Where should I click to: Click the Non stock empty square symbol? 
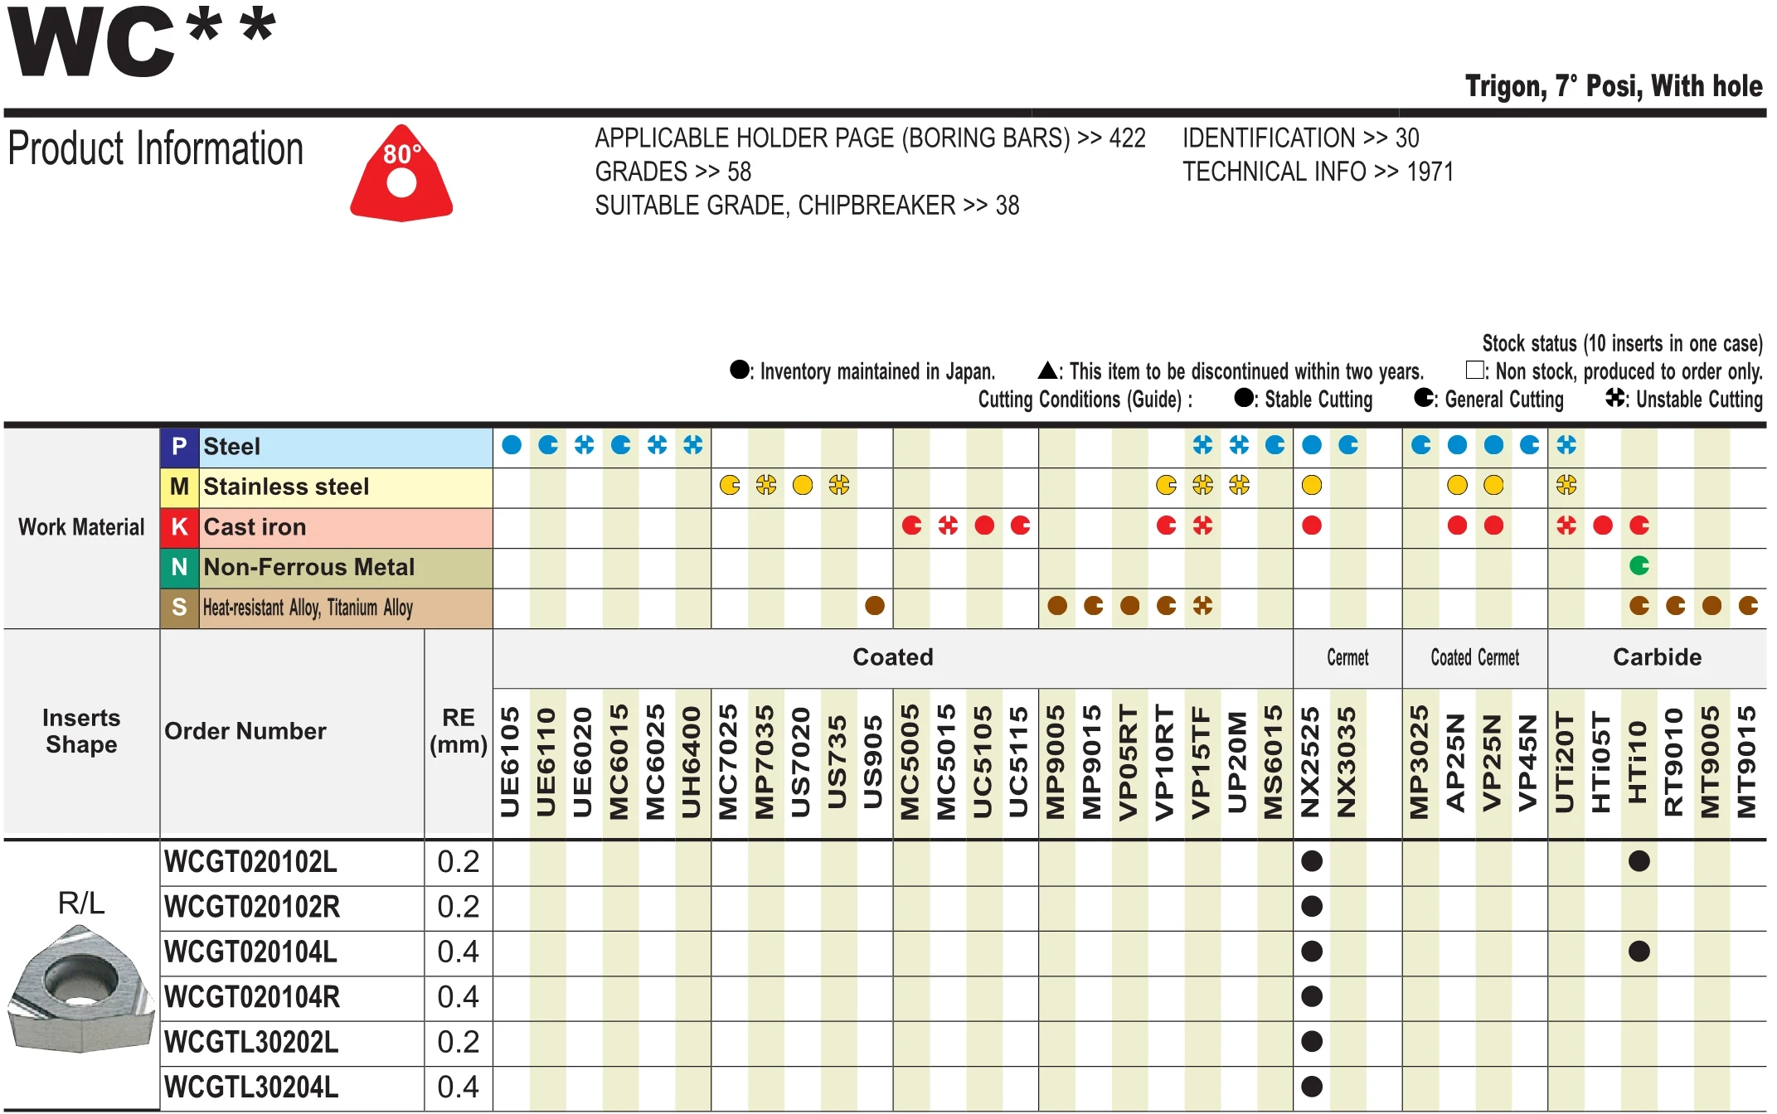(1474, 370)
